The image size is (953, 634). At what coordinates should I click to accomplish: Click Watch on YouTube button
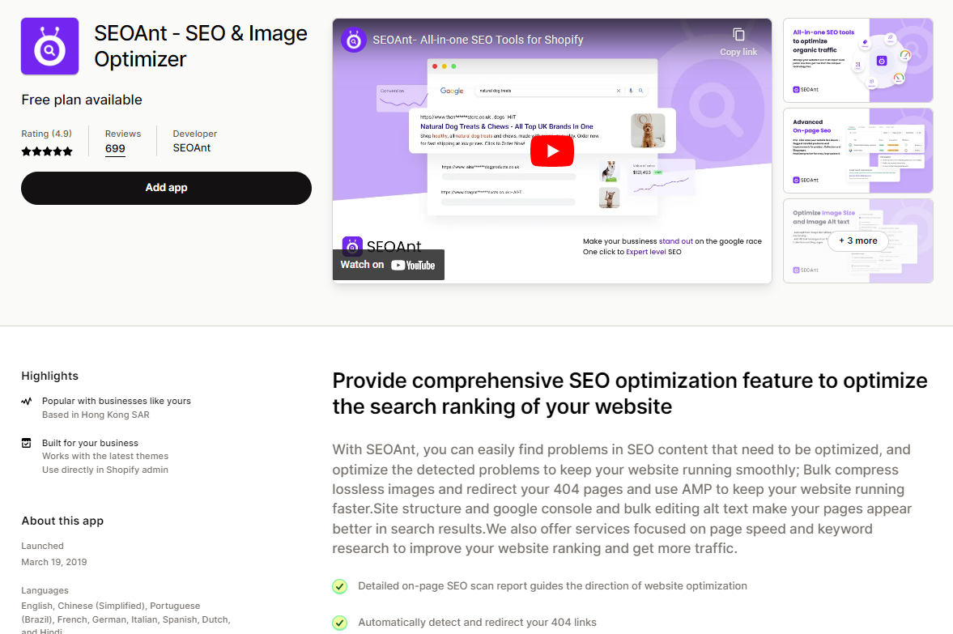pyautogui.click(x=389, y=265)
